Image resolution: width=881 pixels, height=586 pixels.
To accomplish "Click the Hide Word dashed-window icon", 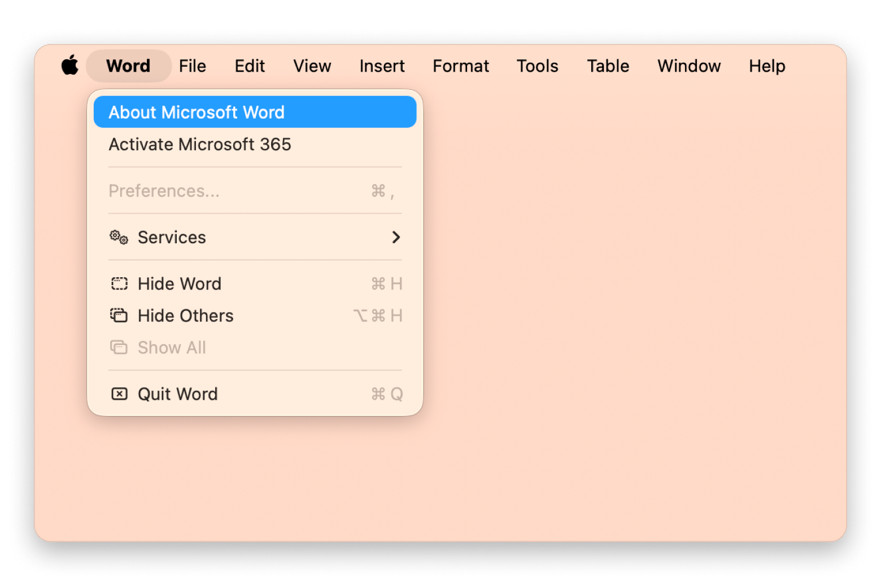I will click(119, 283).
